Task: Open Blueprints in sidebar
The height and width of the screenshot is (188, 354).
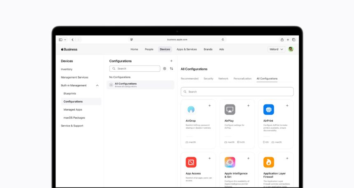Action: click(x=70, y=94)
